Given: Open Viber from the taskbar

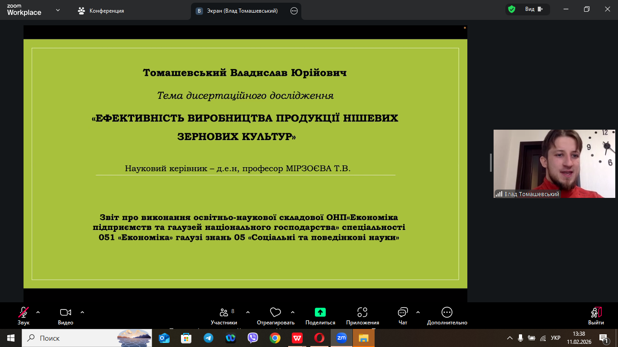Looking at the screenshot, I should [252, 338].
